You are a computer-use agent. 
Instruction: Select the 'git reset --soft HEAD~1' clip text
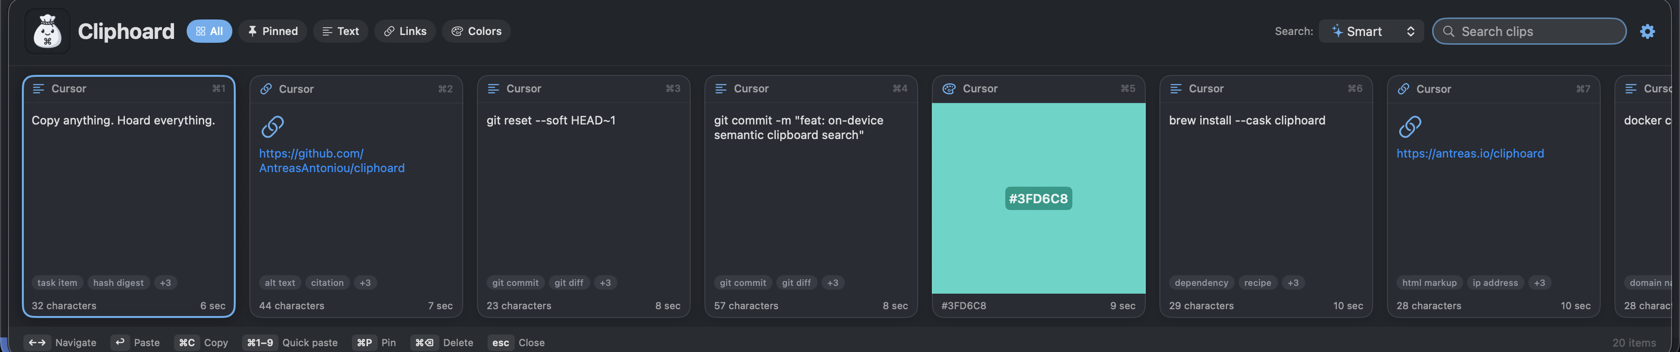(551, 121)
